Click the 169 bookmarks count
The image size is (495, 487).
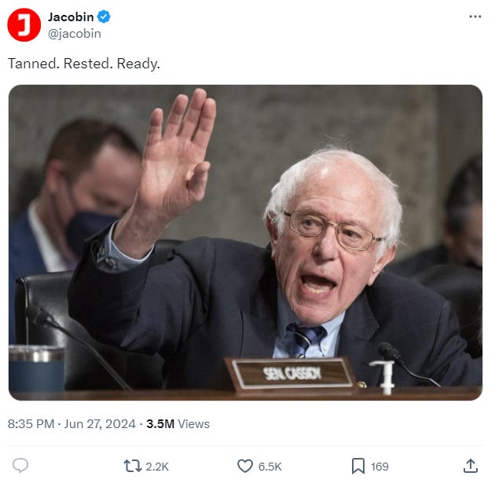(379, 467)
